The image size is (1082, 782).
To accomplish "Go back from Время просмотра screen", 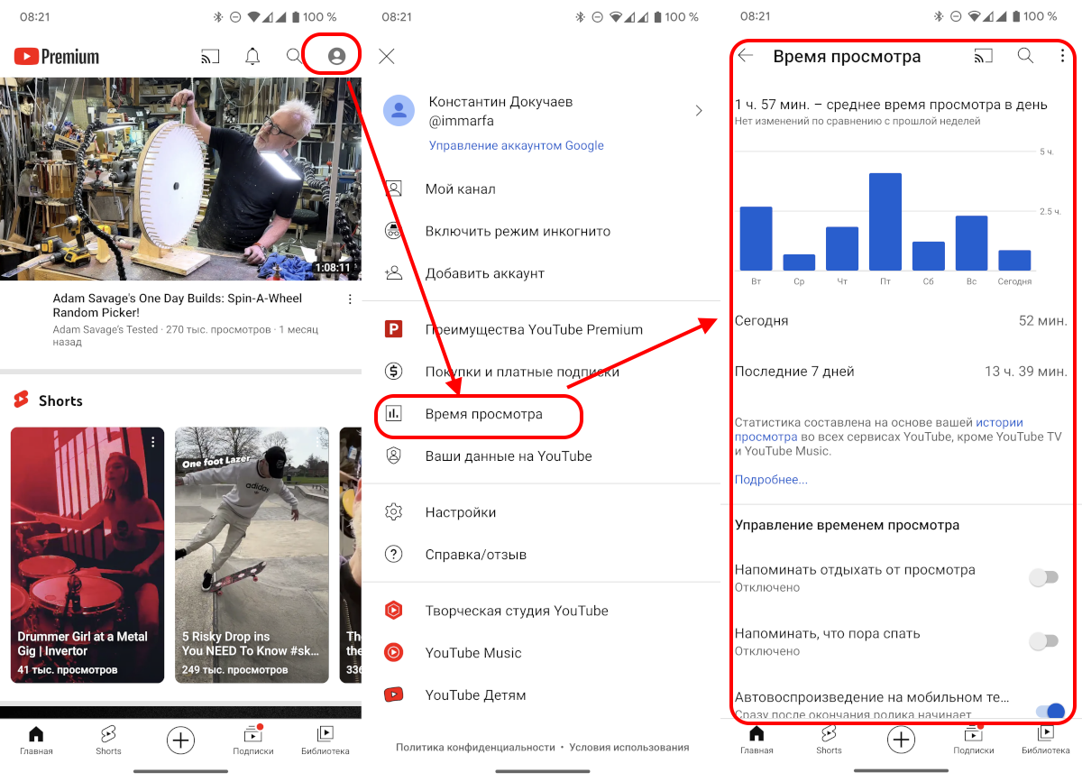I will pyautogui.click(x=746, y=56).
